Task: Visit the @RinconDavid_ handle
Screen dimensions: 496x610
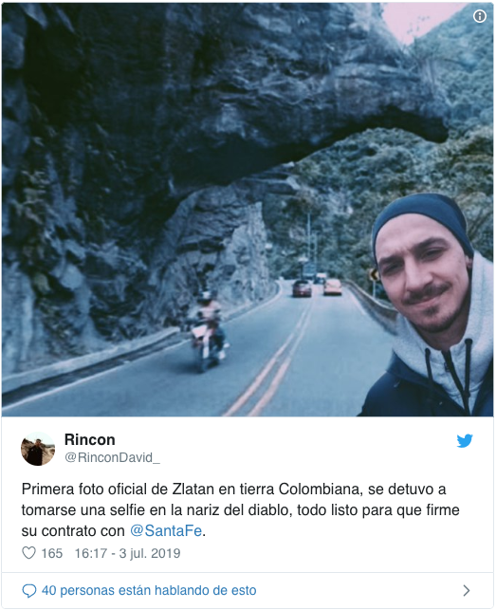Action: [x=113, y=457]
